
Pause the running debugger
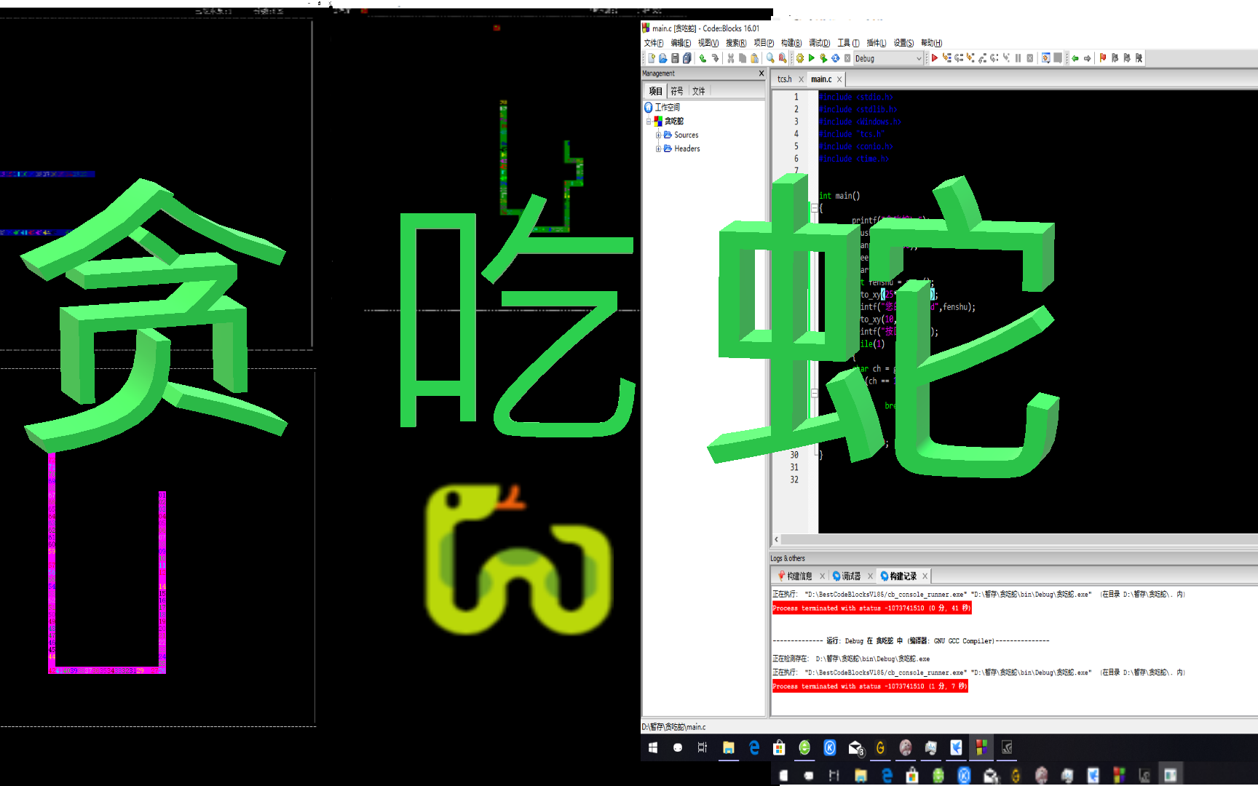(1018, 58)
